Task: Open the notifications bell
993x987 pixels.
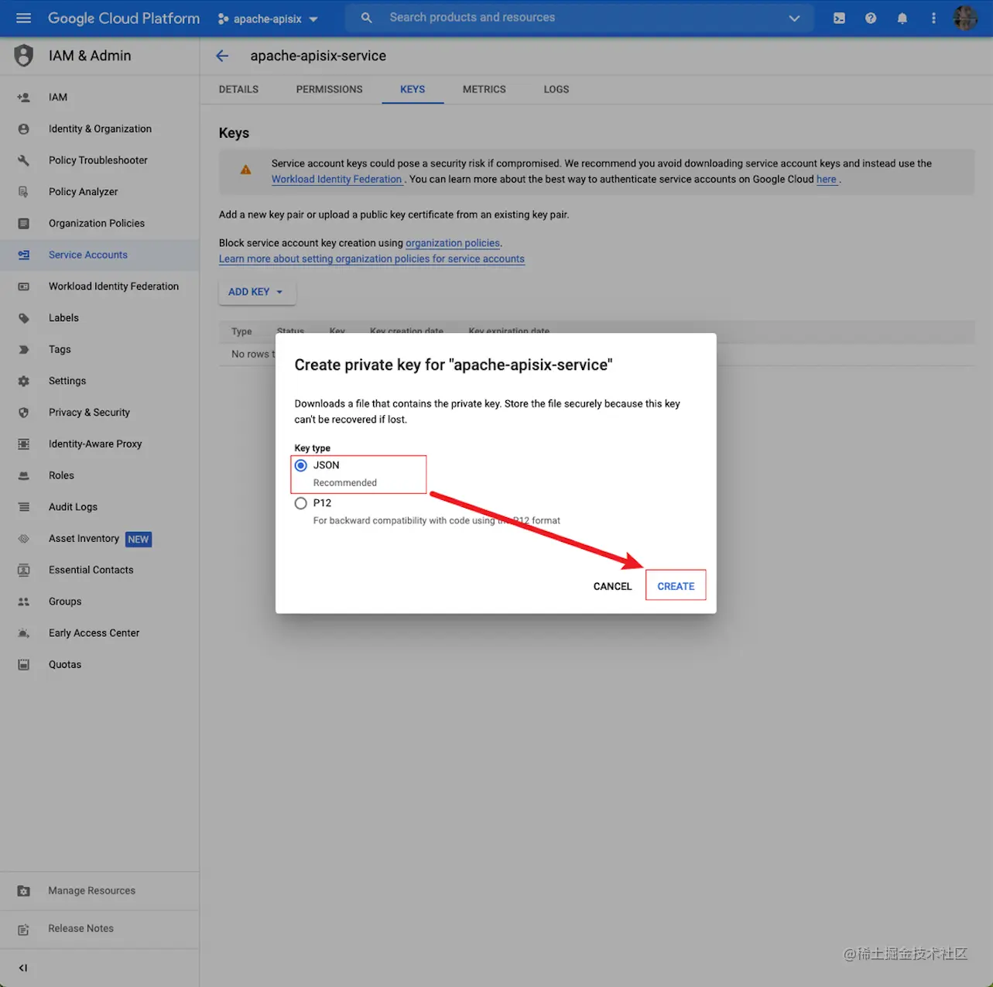Action: click(x=902, y=18)
